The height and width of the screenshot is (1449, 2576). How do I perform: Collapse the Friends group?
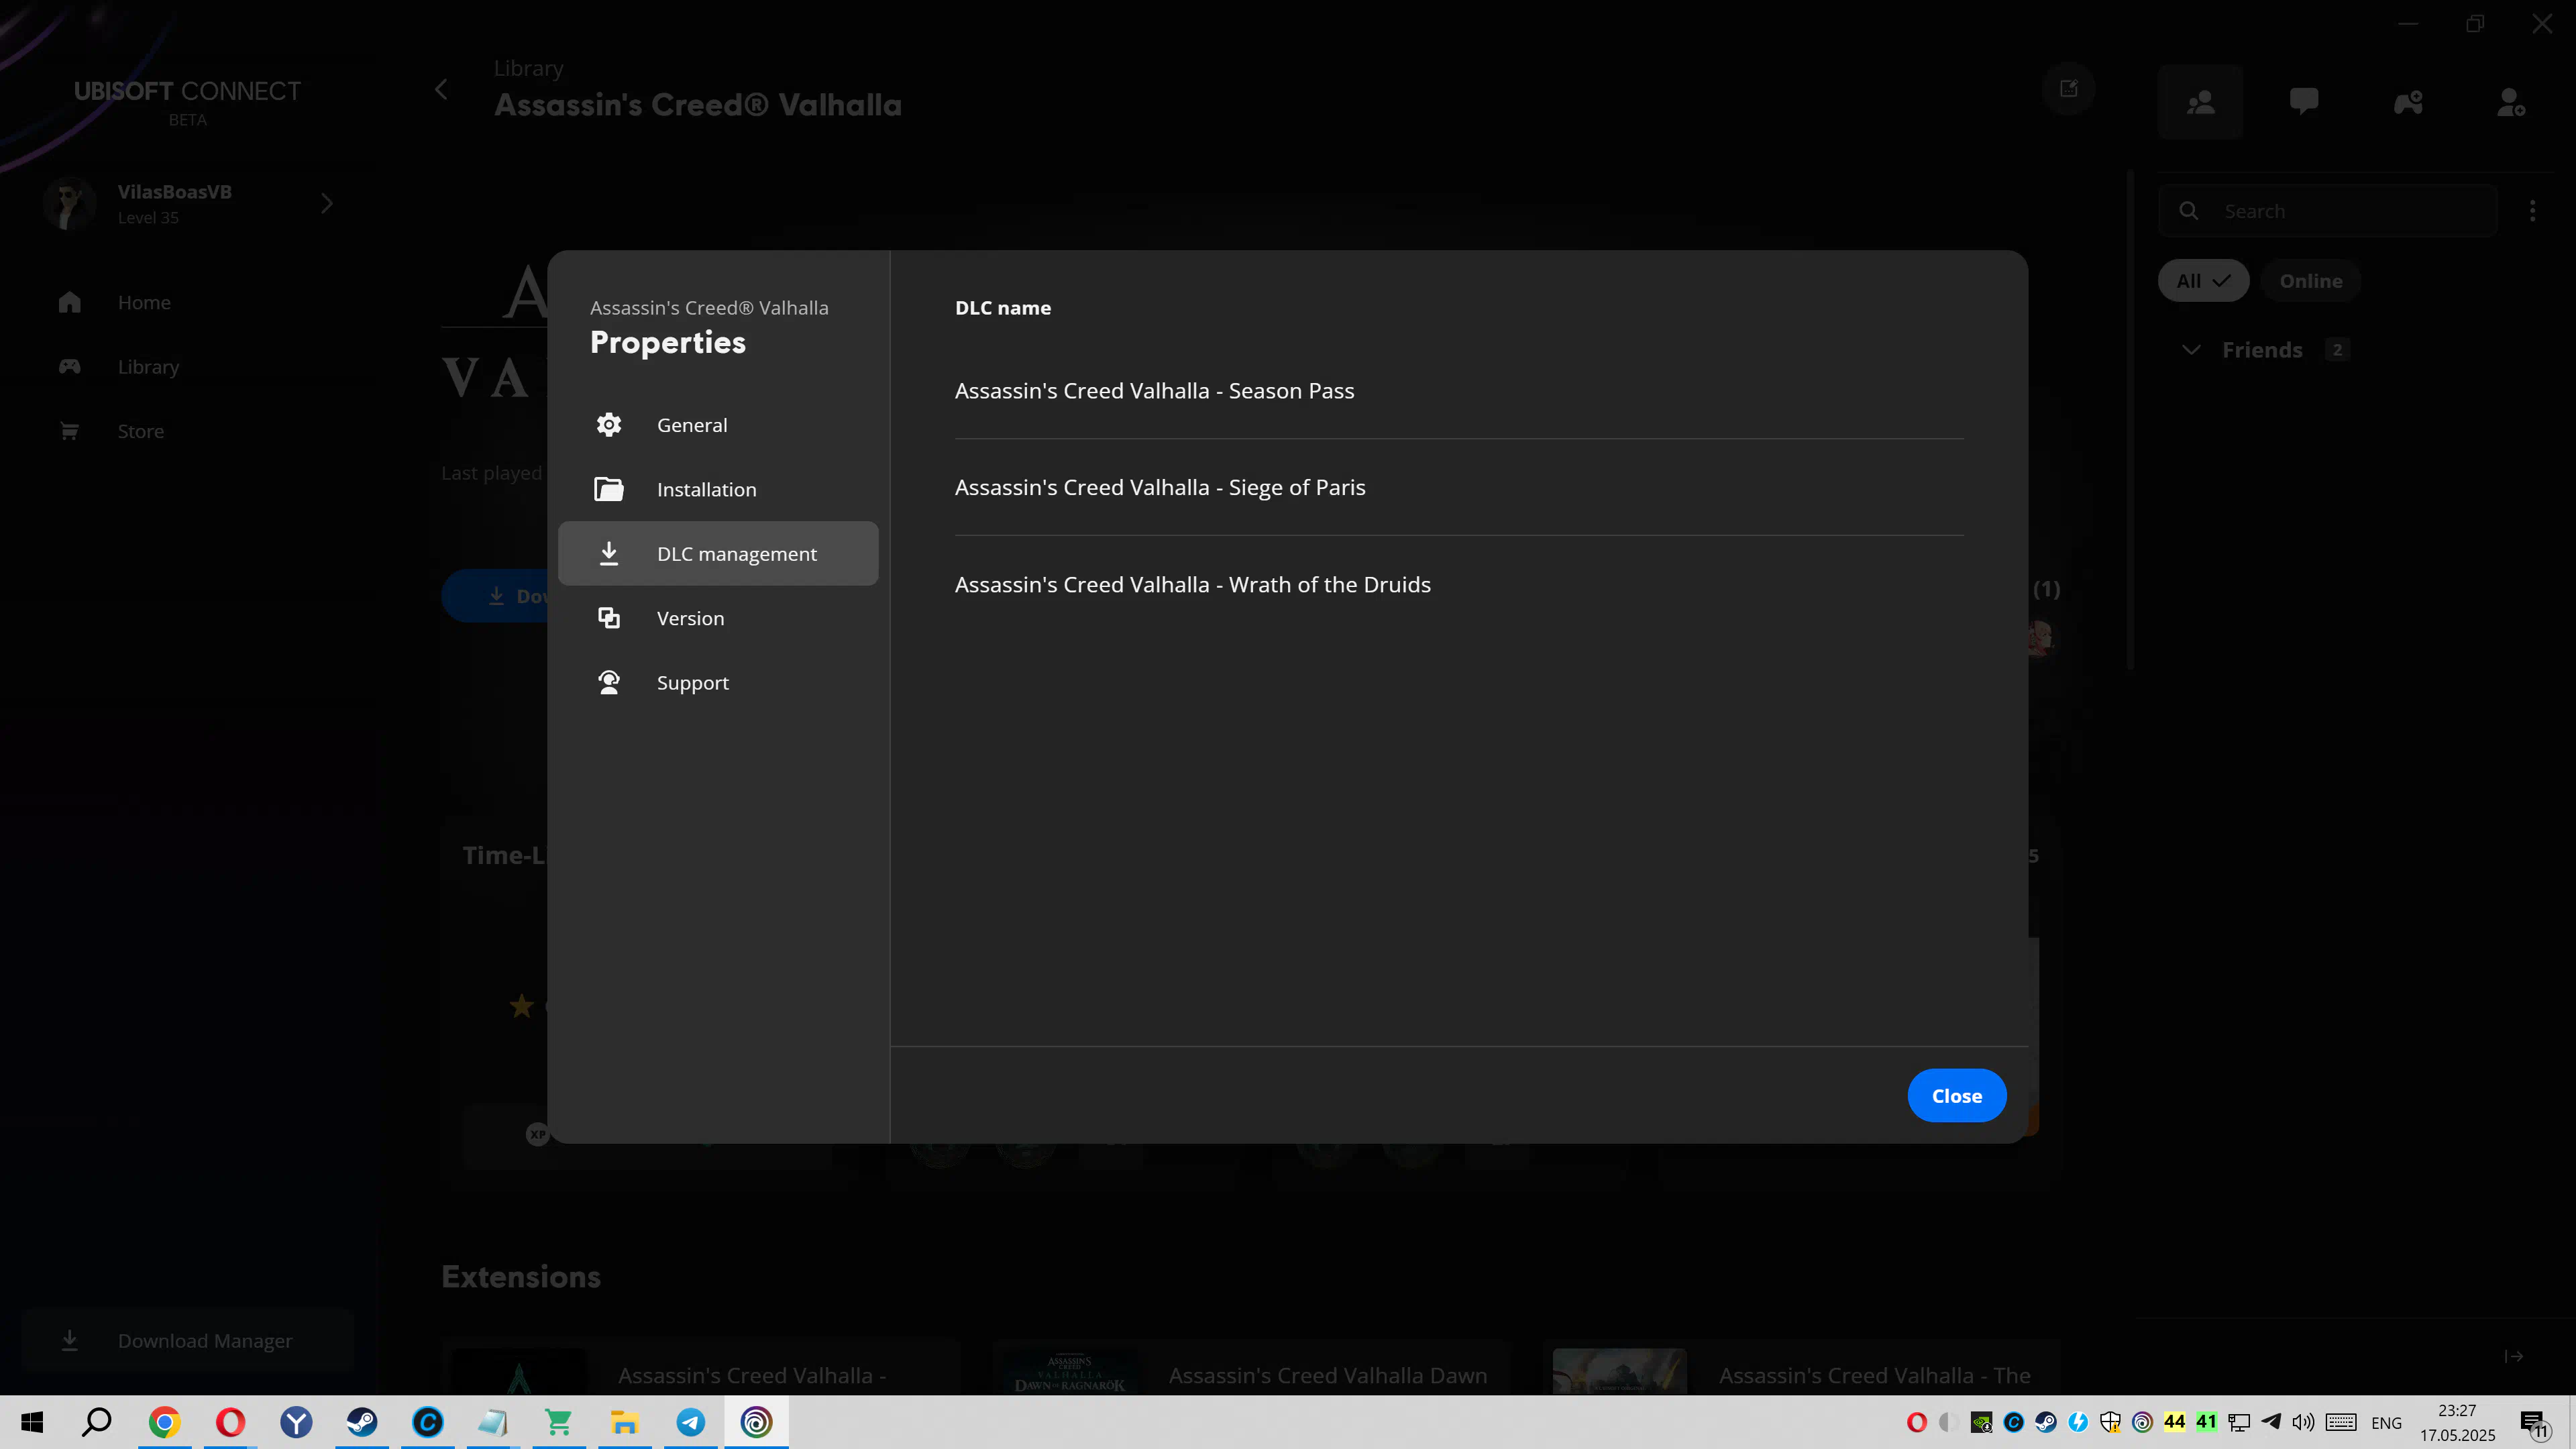coord(2190,350)
